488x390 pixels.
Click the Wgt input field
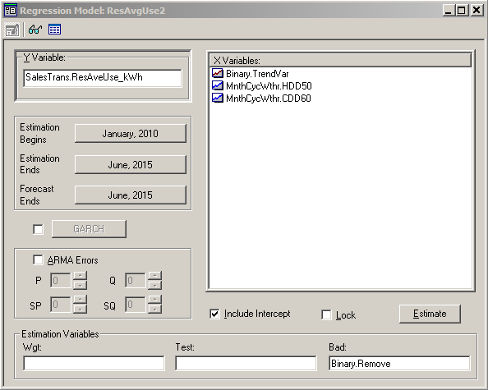click(94, 363)
